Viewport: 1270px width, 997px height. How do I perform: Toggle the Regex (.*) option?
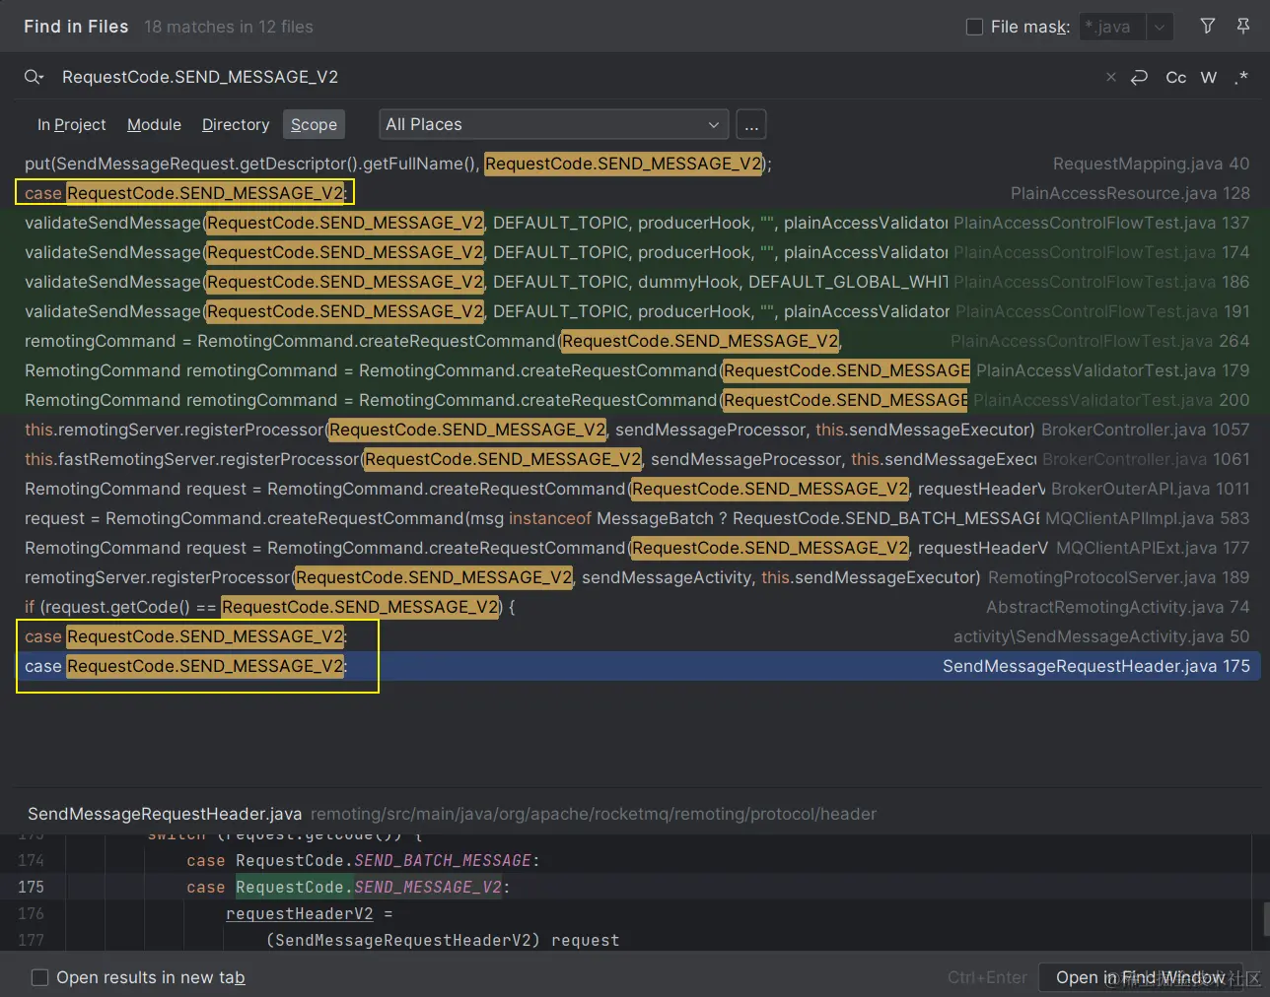pos(1241,77)
